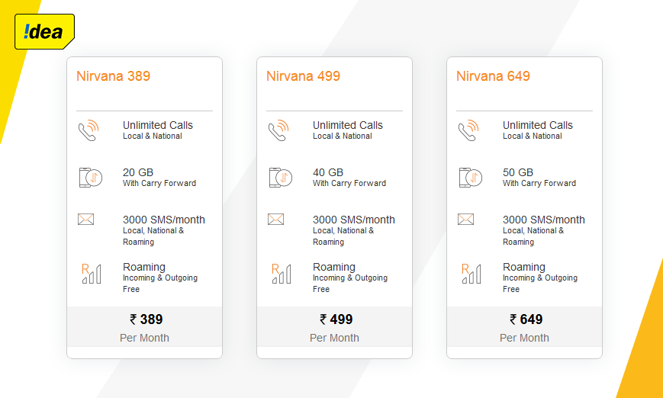
Task: Click data carry forward icon in Nirvana 649
Action: [470, 178]
